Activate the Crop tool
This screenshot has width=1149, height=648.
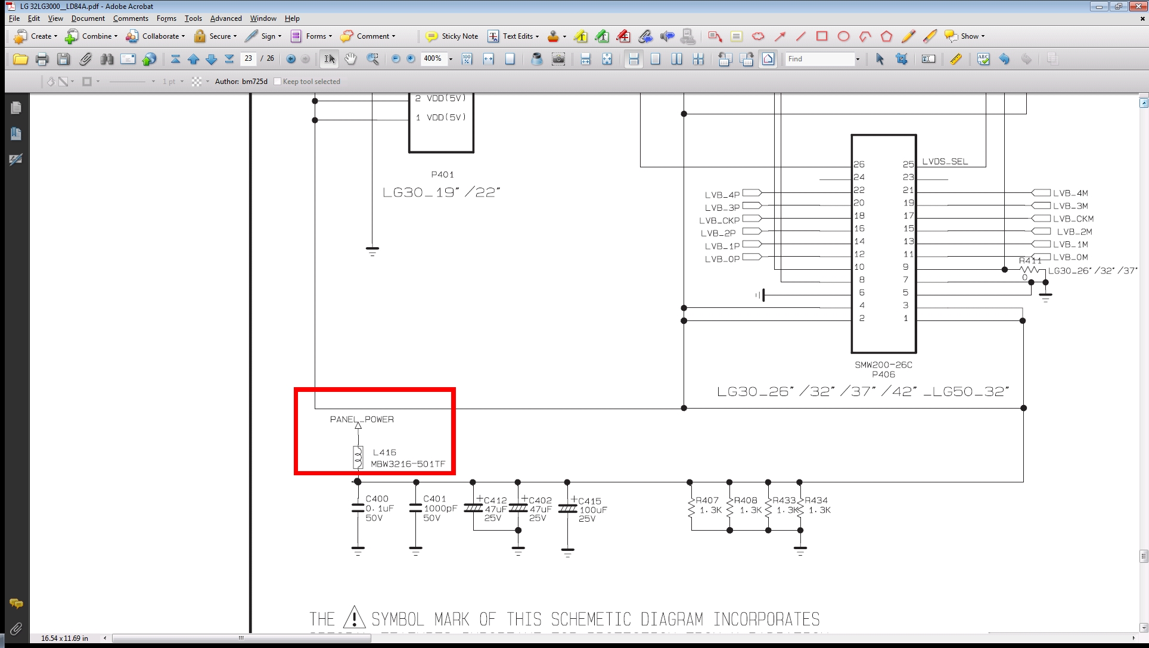pyautogui.click(x=902, y=59)
